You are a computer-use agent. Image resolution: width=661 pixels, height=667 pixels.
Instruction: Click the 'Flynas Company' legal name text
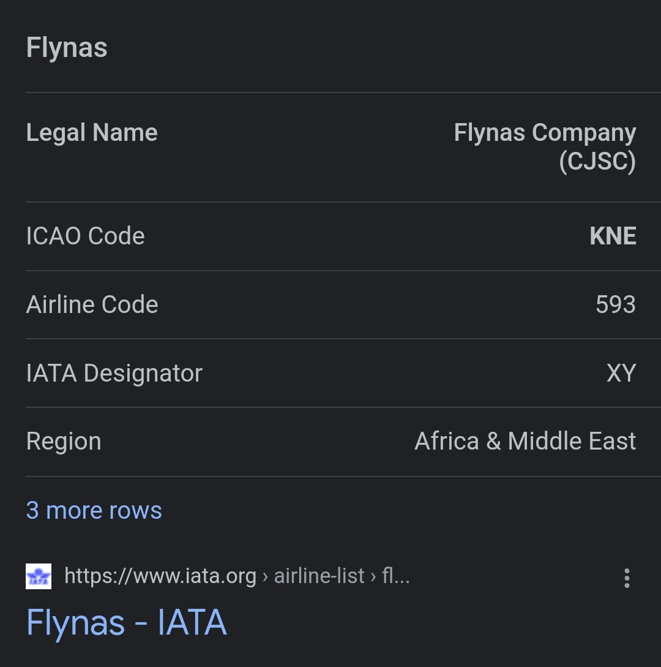pos(545,133)
